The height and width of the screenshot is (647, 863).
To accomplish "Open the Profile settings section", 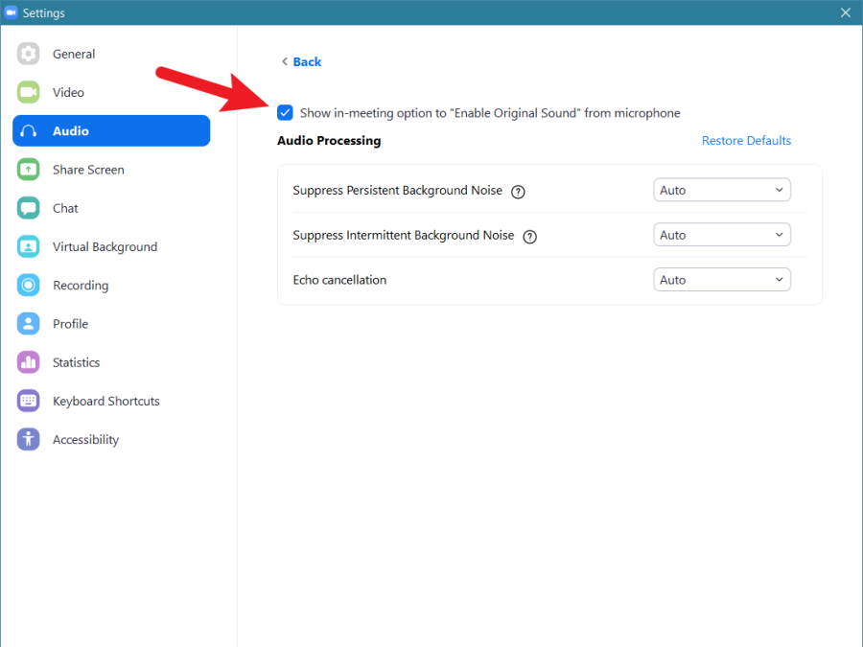I will pos(70,324).
